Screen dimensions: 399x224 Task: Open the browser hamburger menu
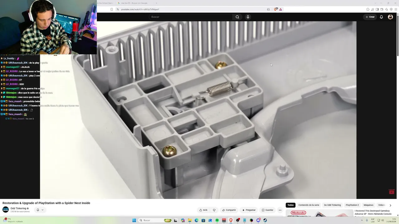(x=396, y=9)
